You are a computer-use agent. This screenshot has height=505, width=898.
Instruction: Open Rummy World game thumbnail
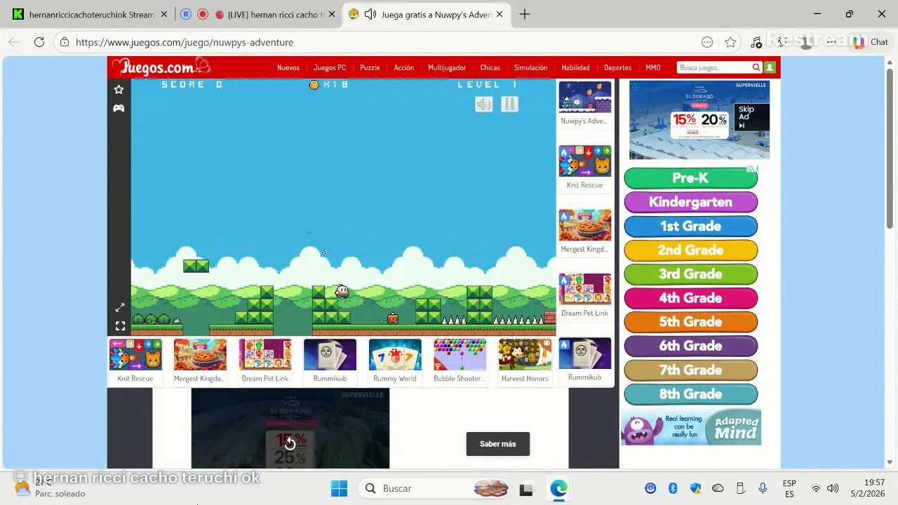click(395, 355)
